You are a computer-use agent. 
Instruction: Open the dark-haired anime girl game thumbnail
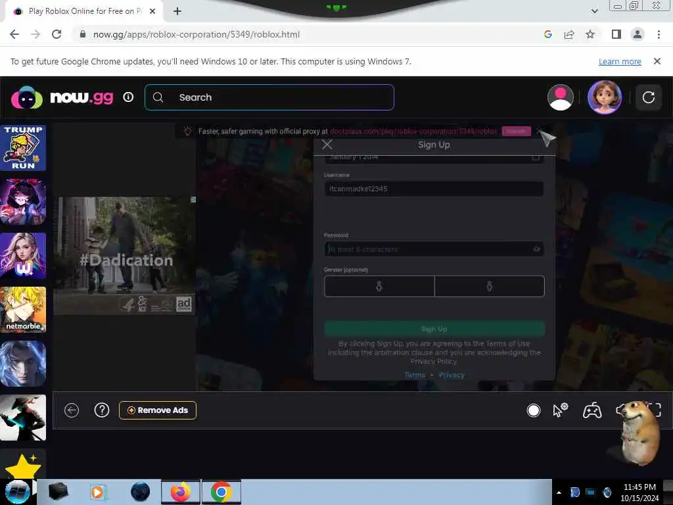pyautogui.click(x=23, y=202)
